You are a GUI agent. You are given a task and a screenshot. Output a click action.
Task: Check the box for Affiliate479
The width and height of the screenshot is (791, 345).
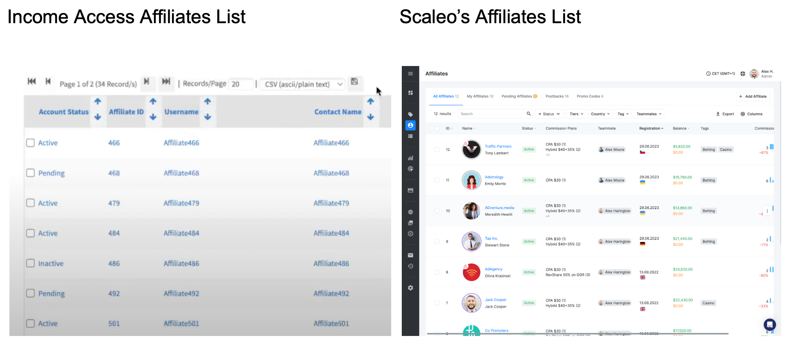[31, 203]
